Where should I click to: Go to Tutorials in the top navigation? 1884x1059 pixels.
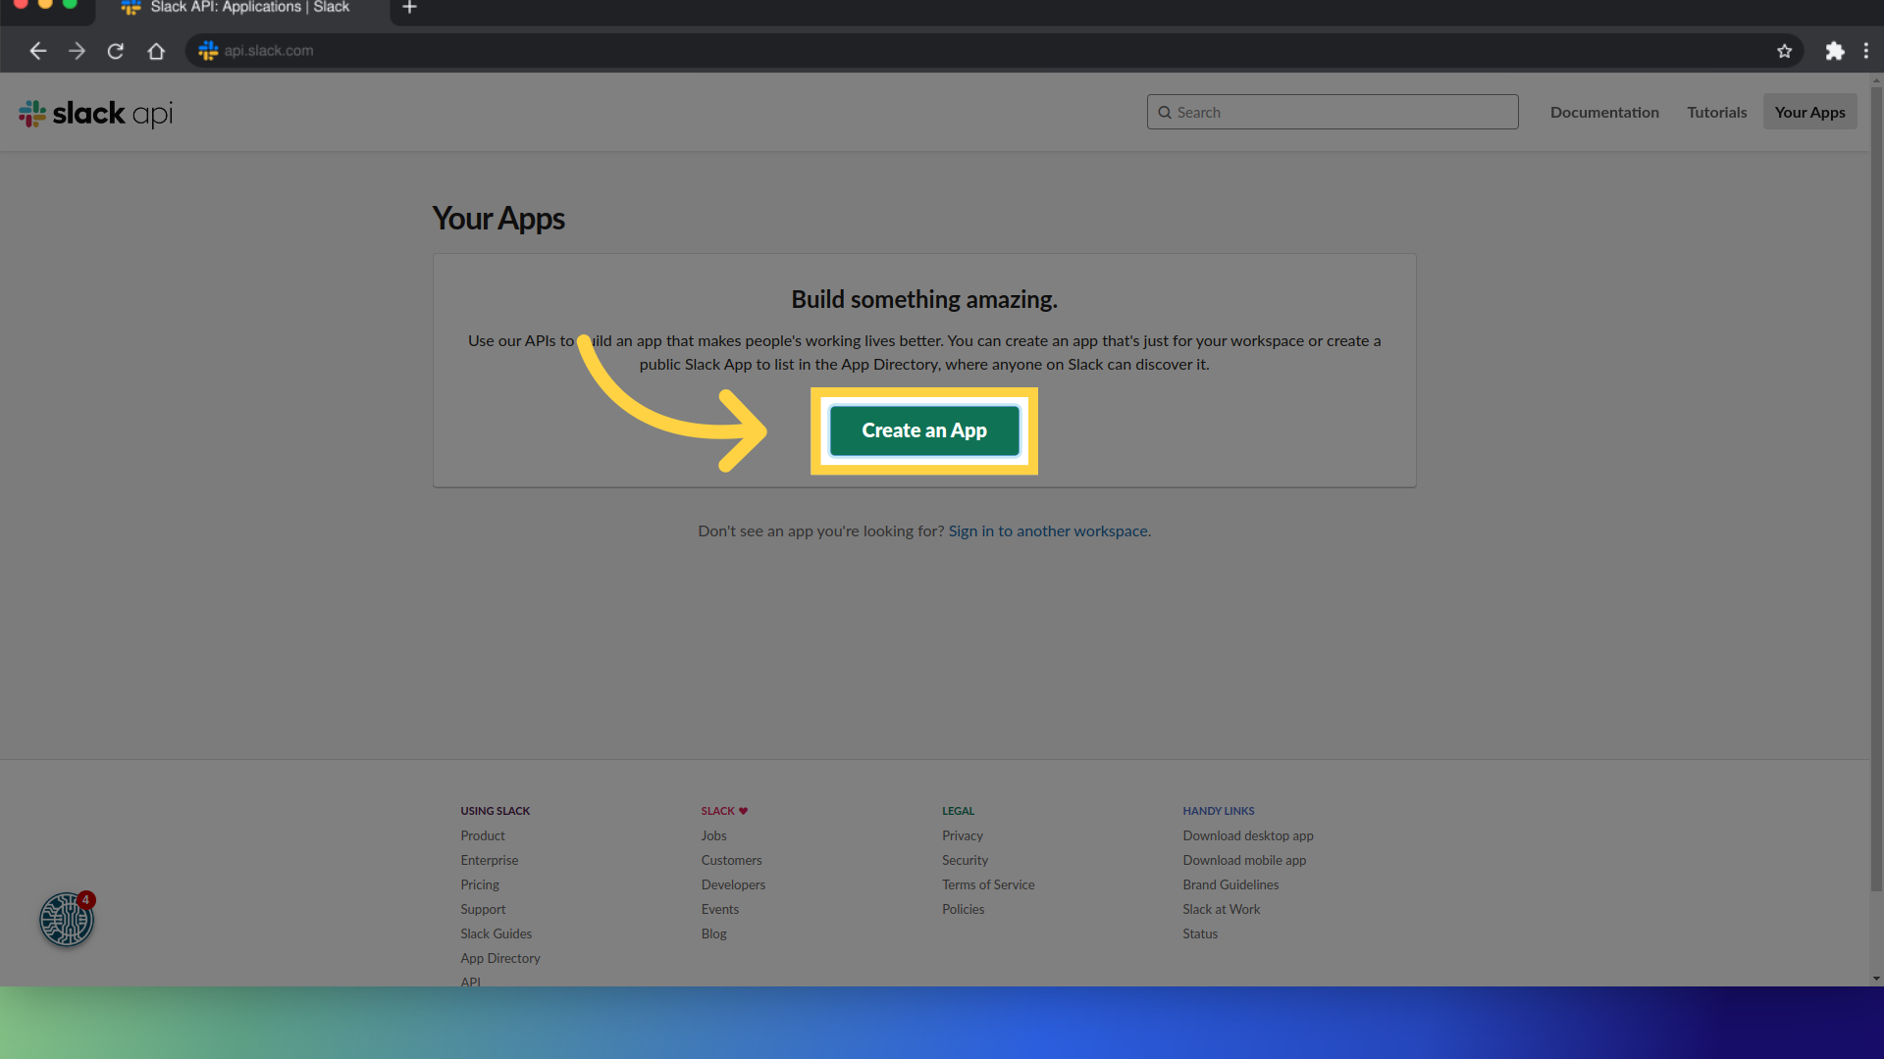(x=1716, y=112)
